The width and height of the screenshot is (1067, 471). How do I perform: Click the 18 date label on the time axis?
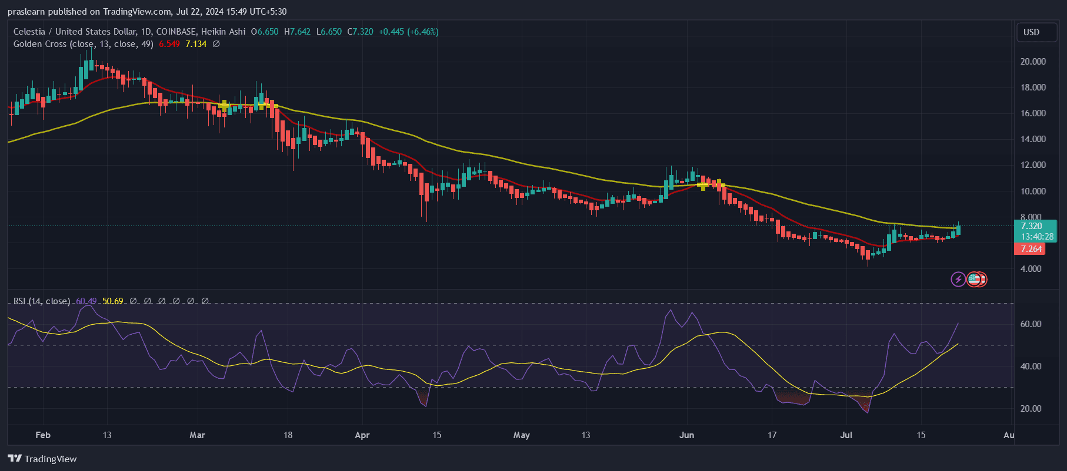click(x=288, y=435)
